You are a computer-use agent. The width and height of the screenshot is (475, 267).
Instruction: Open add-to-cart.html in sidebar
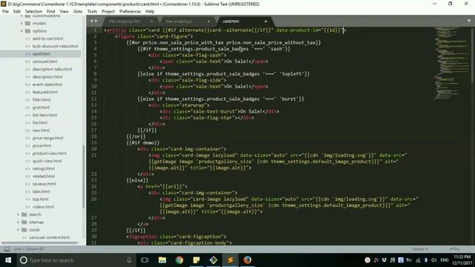47,39
